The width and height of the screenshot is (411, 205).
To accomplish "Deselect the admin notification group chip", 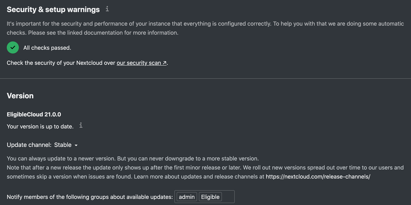I will pos(186,197).
